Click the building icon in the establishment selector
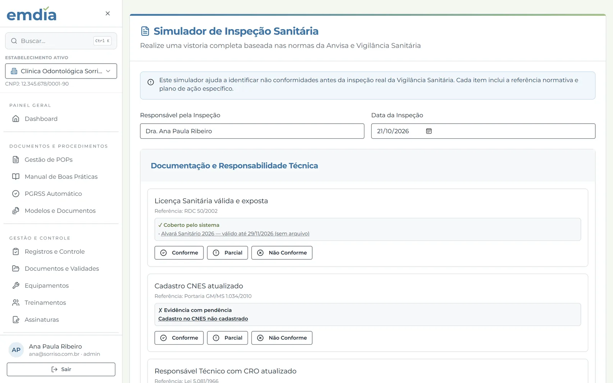The width and height of the screenshot is (613, 383). pos(14,71)
